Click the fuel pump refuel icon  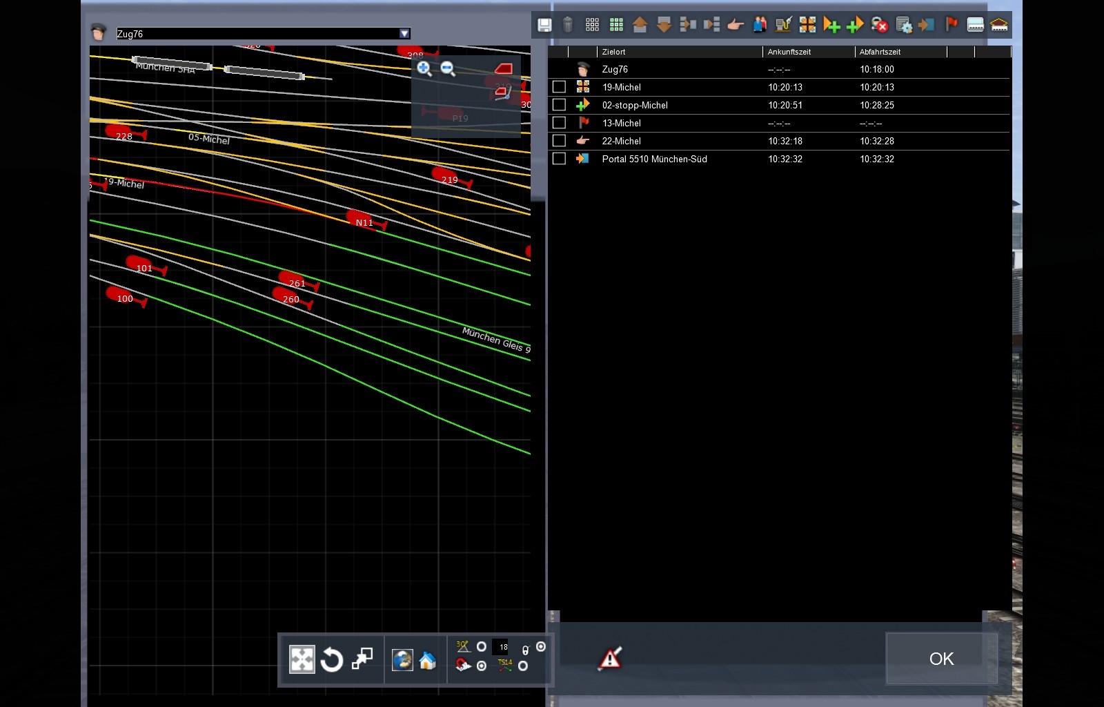(783, 26)
